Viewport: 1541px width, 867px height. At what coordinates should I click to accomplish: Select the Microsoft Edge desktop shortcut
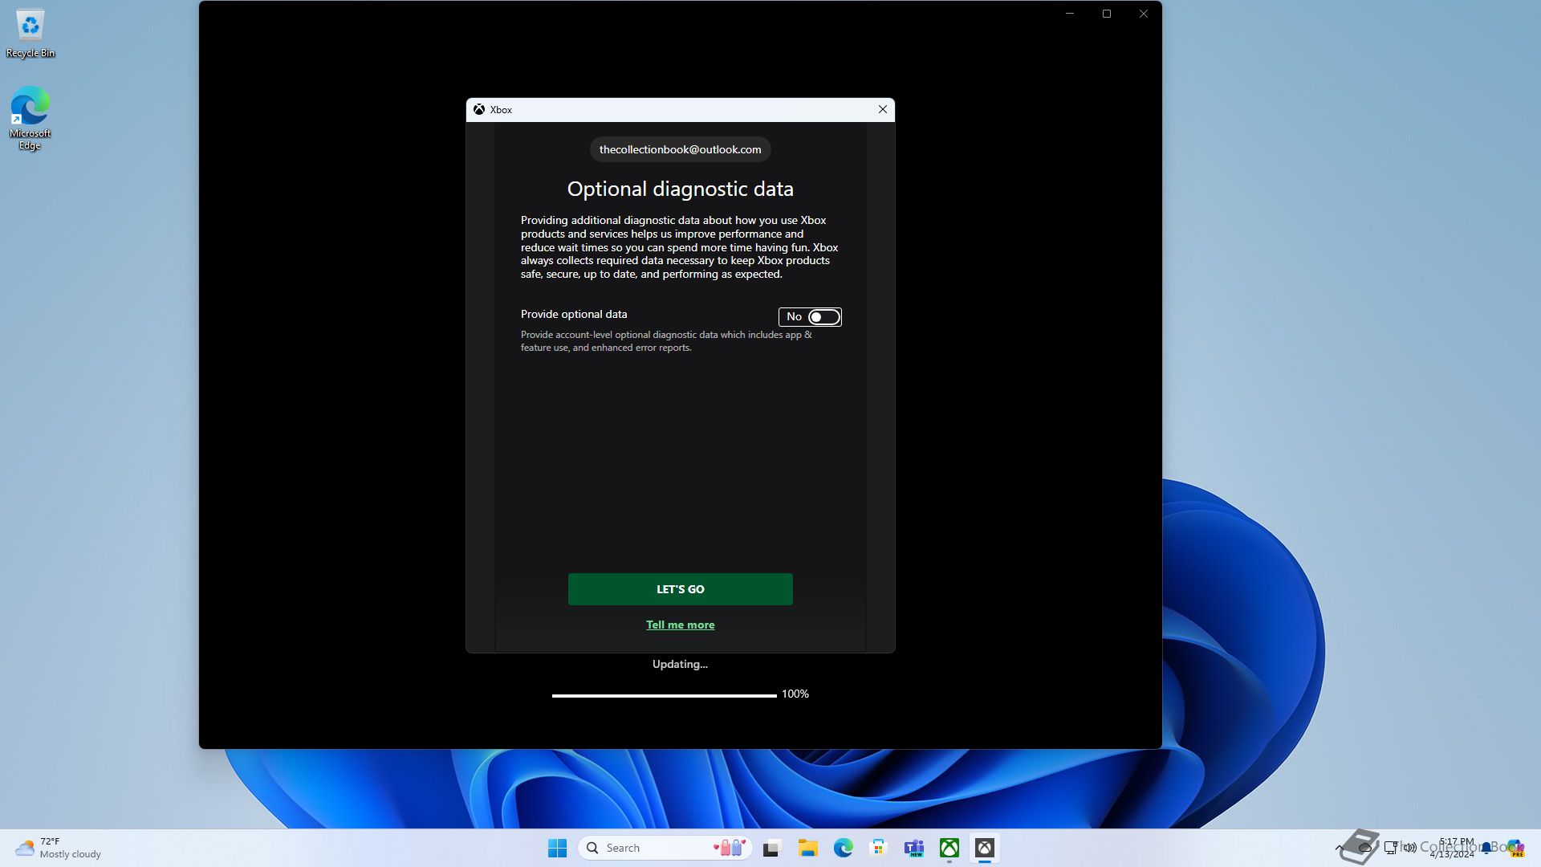pos(30,118)
